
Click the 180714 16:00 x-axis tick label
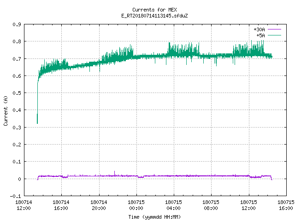click(61, 205)
